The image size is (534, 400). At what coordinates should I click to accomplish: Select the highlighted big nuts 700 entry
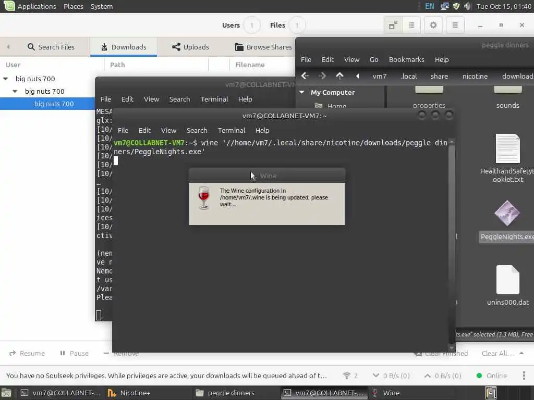54,104
